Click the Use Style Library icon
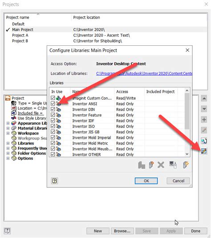The image size is (211, 238). [x=14, y=118]
